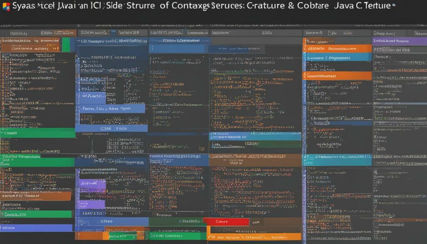Click the red application logo at top-left
This screenshot has width=427, height=244.
coord(5,6)
